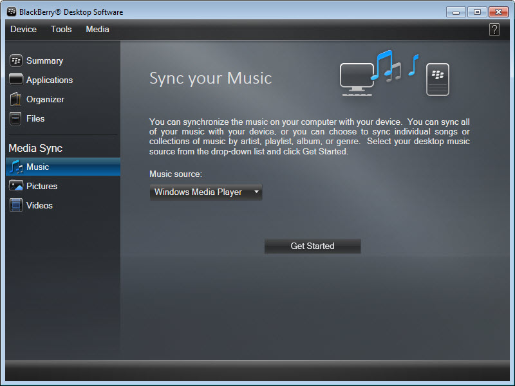
Task: Click the Help question mark icon
Action: [x=494, y=30]
